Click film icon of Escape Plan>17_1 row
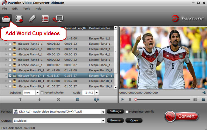207x130 pixels. pos(14,75)
